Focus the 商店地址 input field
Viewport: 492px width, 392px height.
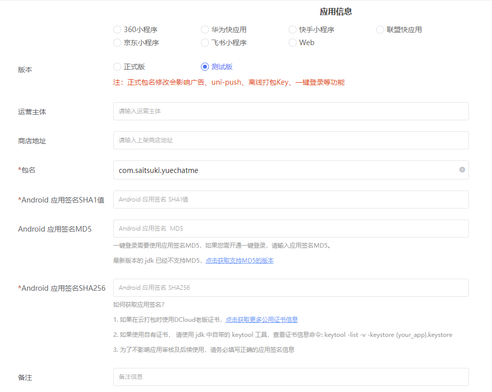(291, 140)
